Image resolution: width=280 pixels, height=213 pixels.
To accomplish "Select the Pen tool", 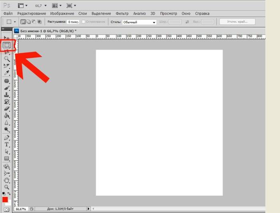I will pos(7,137).
